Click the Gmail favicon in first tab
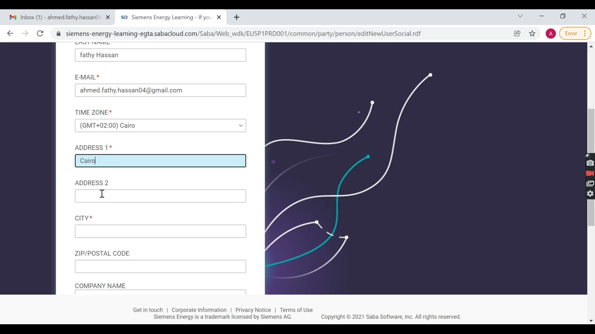 pyautogui.click(x=13, y=17)
